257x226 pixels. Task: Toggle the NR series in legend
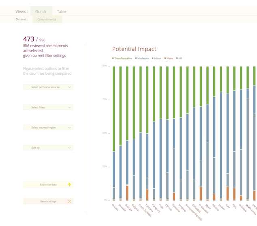pos(179,59)
